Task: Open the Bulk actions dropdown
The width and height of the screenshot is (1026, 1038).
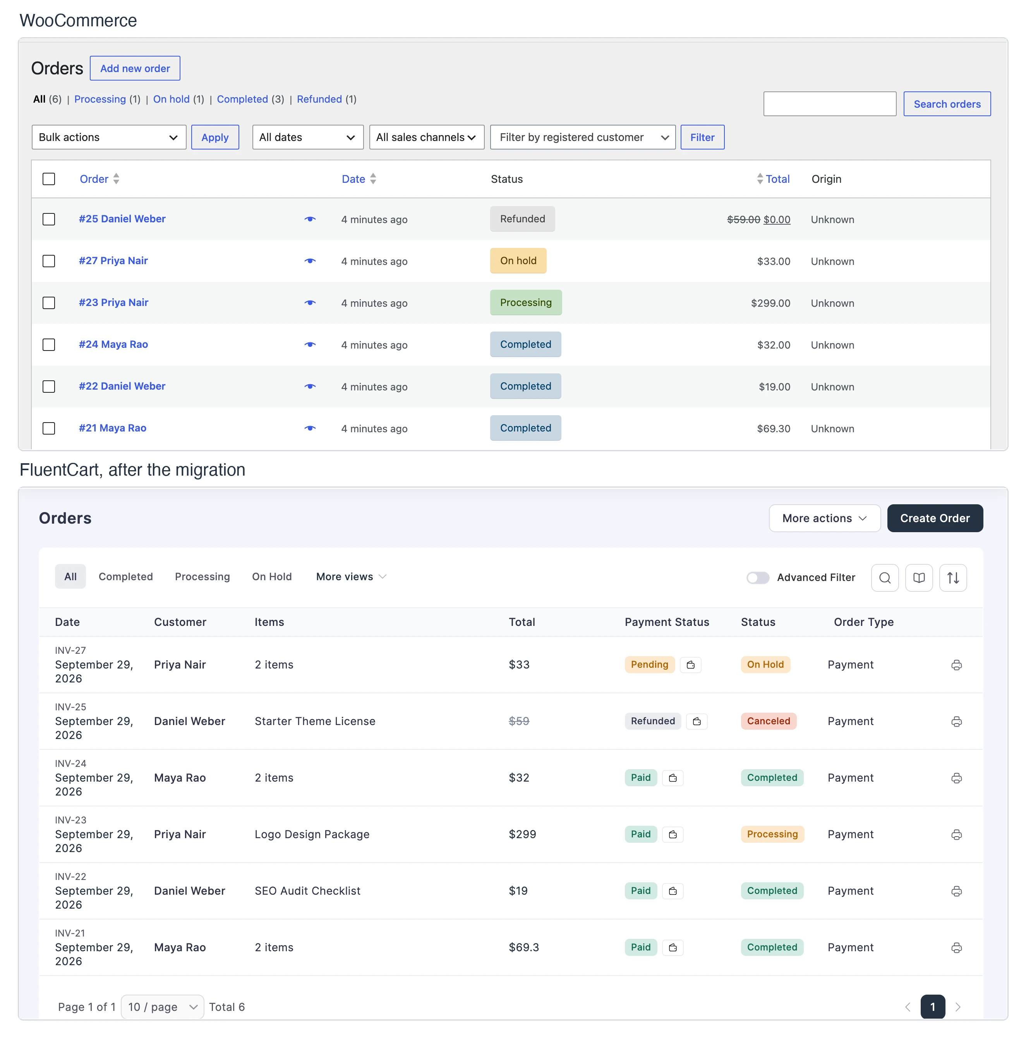Action: coord(109,137)
